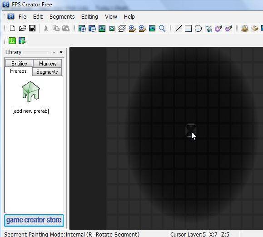Click the green landscape view icon
The image size is (263, 237).
[x=152, y=28]
